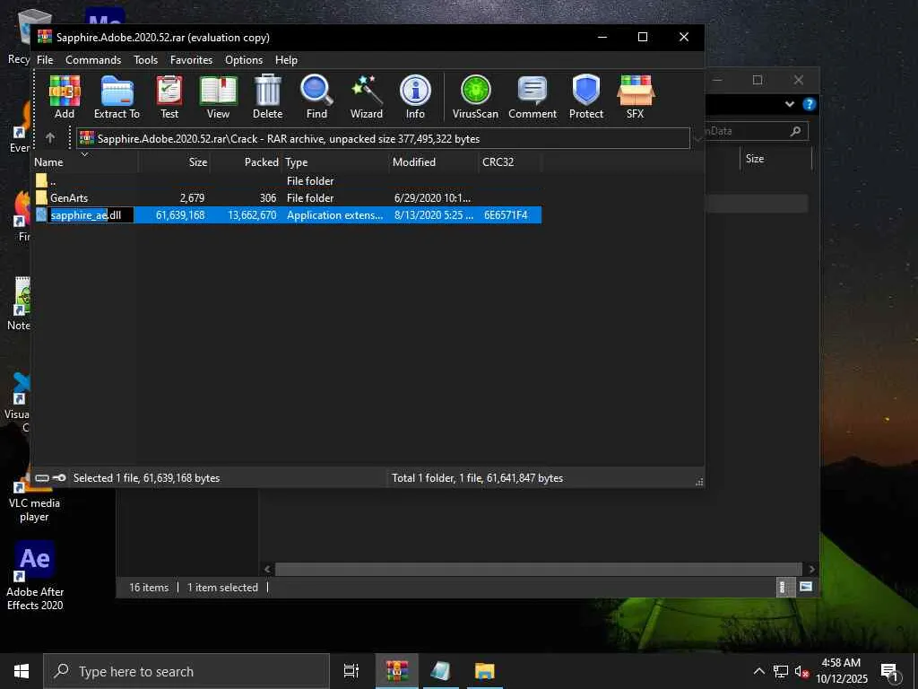Viewport: 918px width, 689px height.
Task: Run the Test archive tool
Action: 169,97
